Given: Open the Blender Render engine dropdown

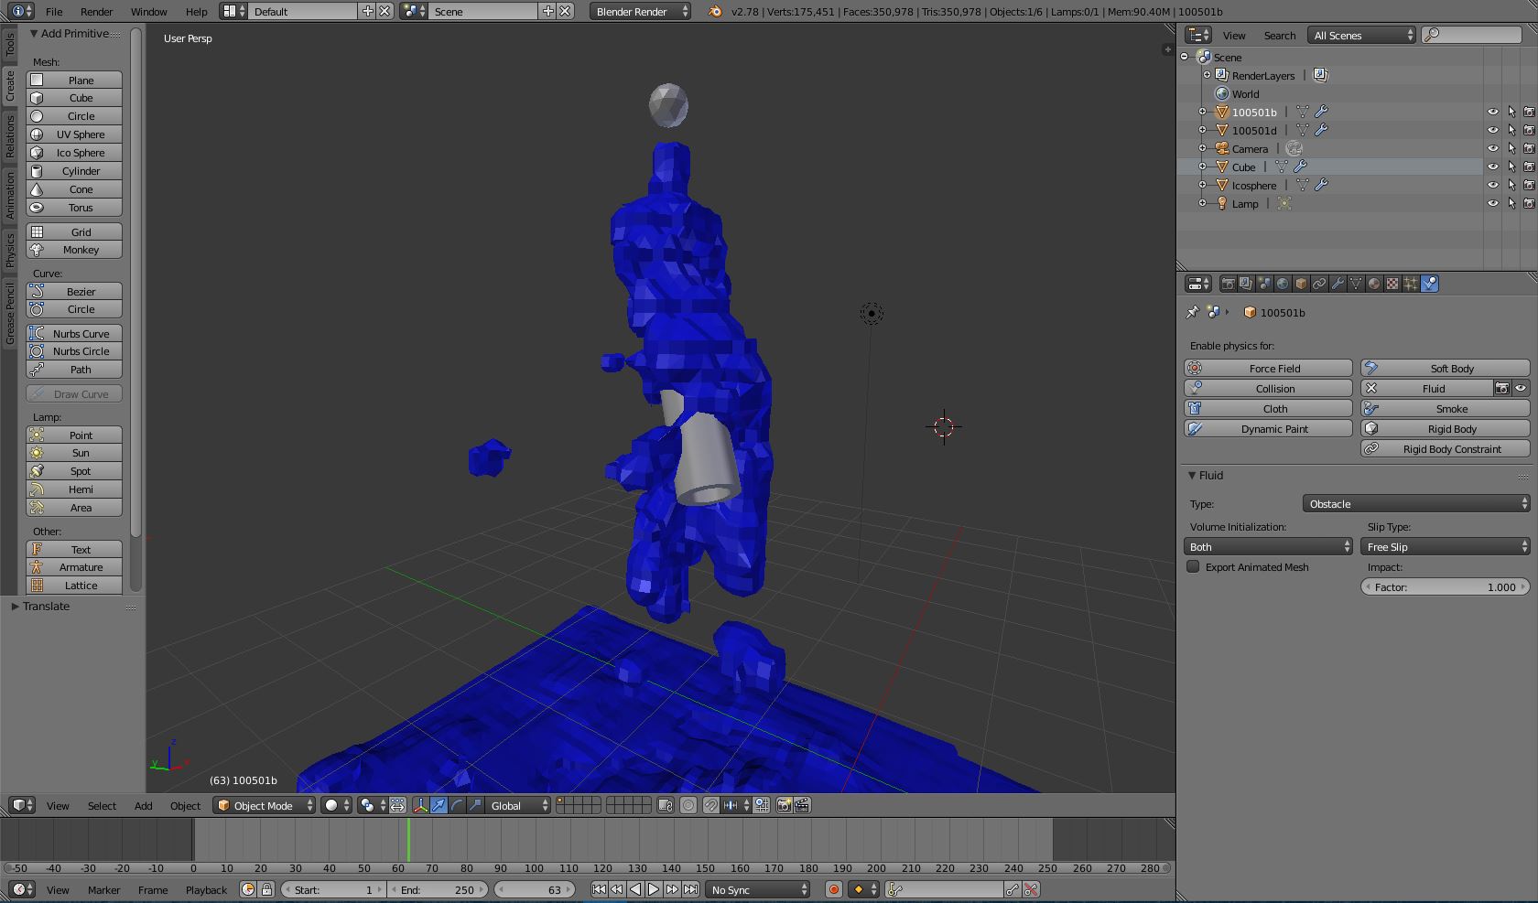Looking at the screenshot, I should pos(641,11).
